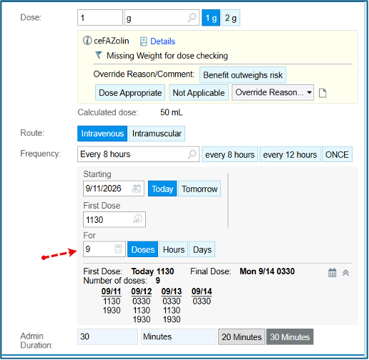This screenshot has height=360, width=369.
Task: Click the Starting date field 9/11/2026
Action: pyautogui.click(x=114, y=189)
